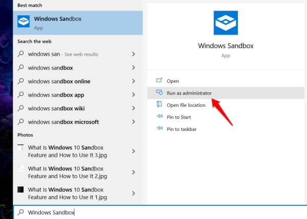Click the search field containing 'Windows Sandbox'
The width and height of the screenshot is (307, 219).
point(160,212)
